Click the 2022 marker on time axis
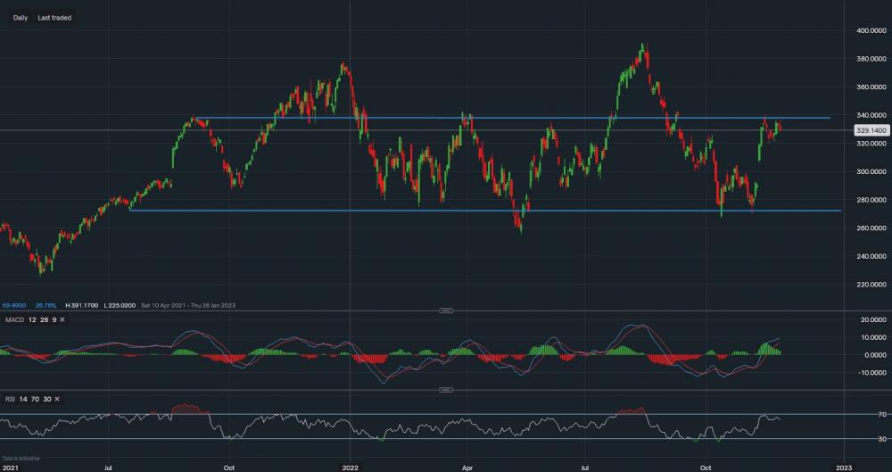The height and width of the screenshot is (472, 892). click(350, 467)
